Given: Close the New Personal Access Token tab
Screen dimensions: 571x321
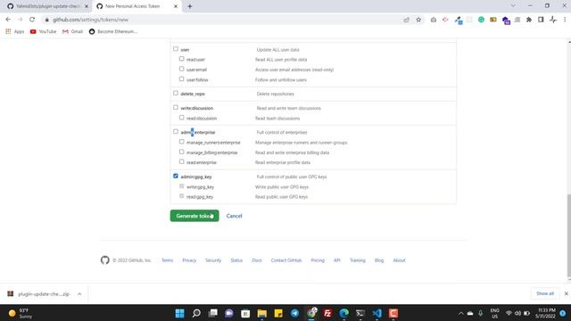Looking at the screenshot, I should (176, 6).
